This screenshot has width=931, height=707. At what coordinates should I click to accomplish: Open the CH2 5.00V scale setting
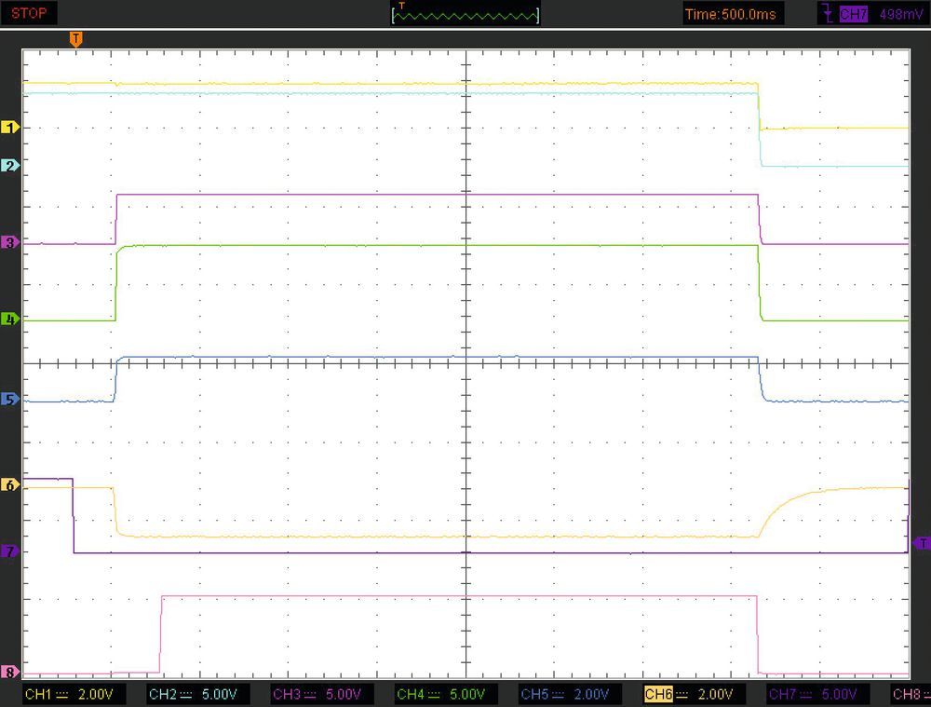[196, 694]
